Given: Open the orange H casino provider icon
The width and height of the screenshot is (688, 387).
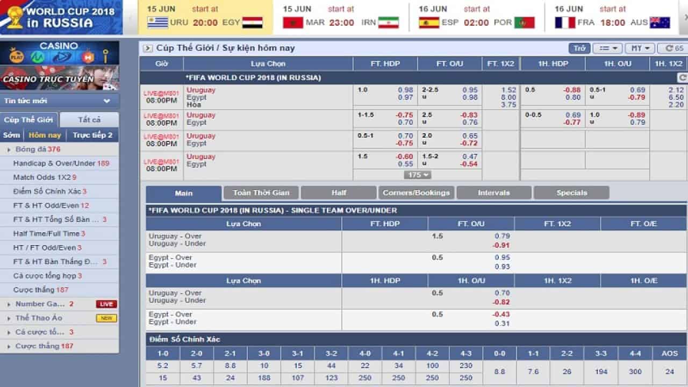Looking at the screenshot, I should click(88, 56).
